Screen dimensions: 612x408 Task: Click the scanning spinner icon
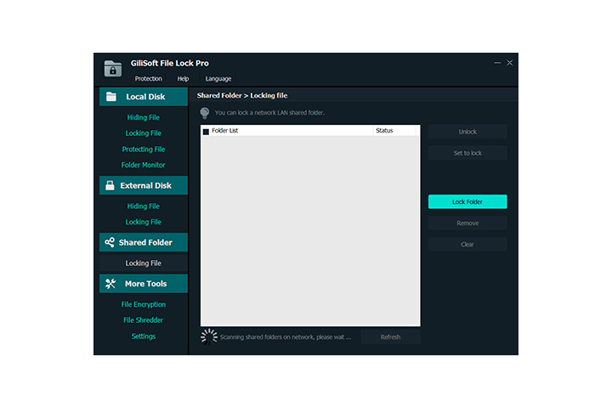(209, 337)
